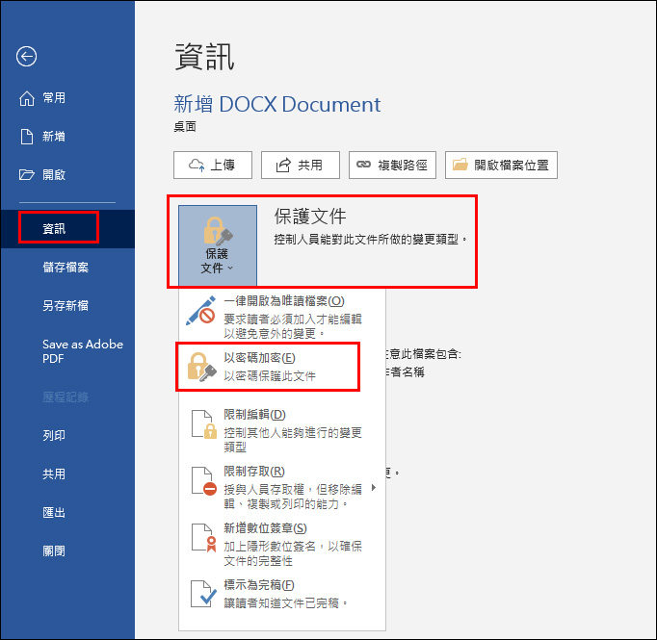Click the home icon beside 常用
Viewport: 657px width, 640px height.
pyautogui.click(x=27, y=98)
